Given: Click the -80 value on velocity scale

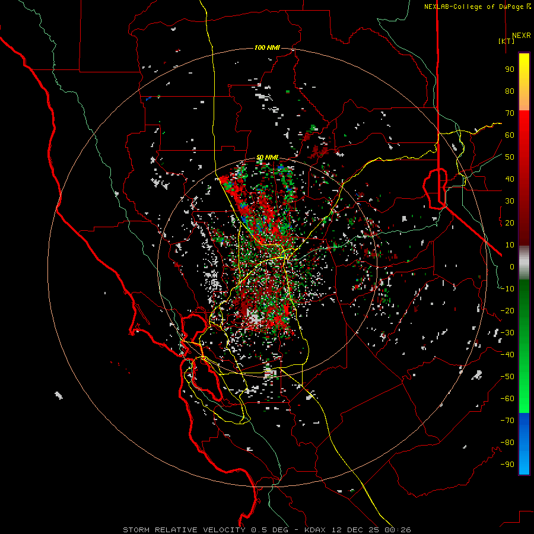Looking at the screenshot, I should [x=507, y=443].
